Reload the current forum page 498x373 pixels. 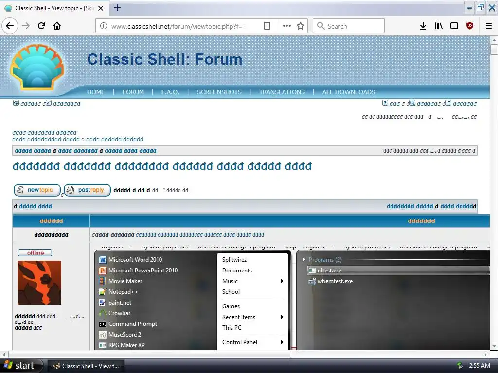(42, 26)
